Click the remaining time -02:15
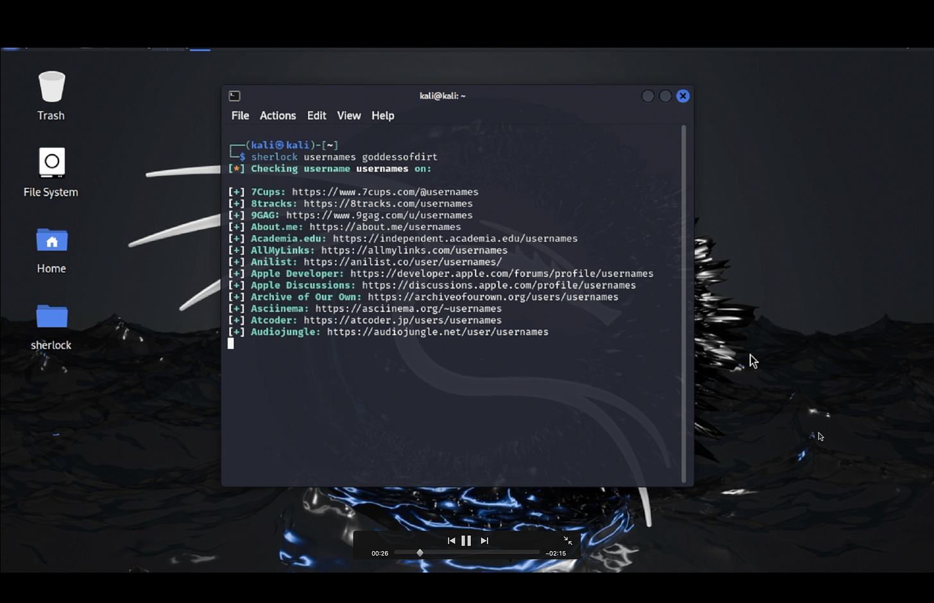 (x=556, y=553)
